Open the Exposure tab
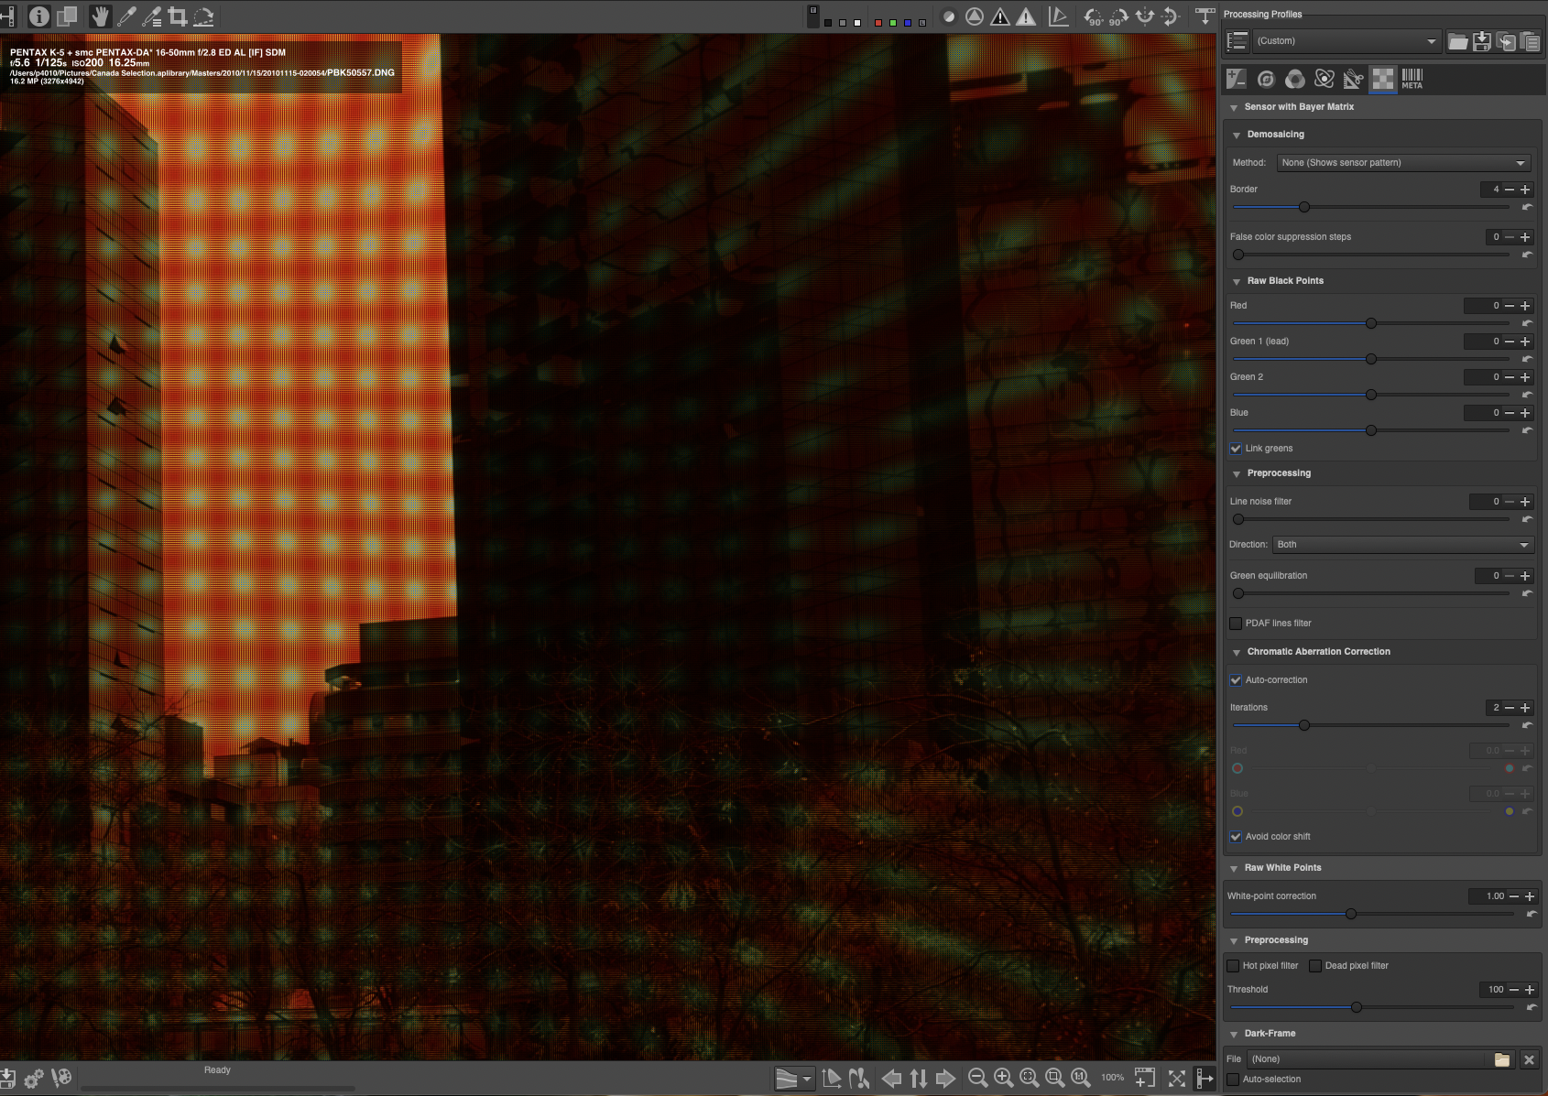This screenshot has height=1096, width=1548. [x=1237, y=79]
